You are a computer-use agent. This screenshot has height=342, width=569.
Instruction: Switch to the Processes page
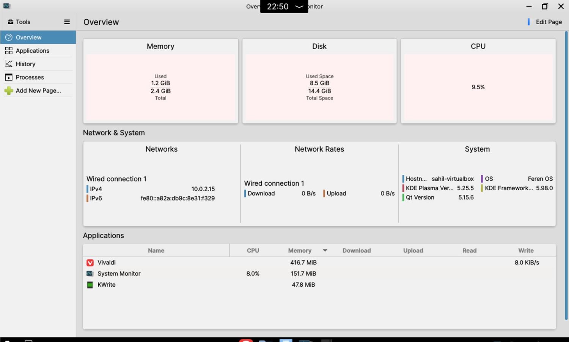38,77
